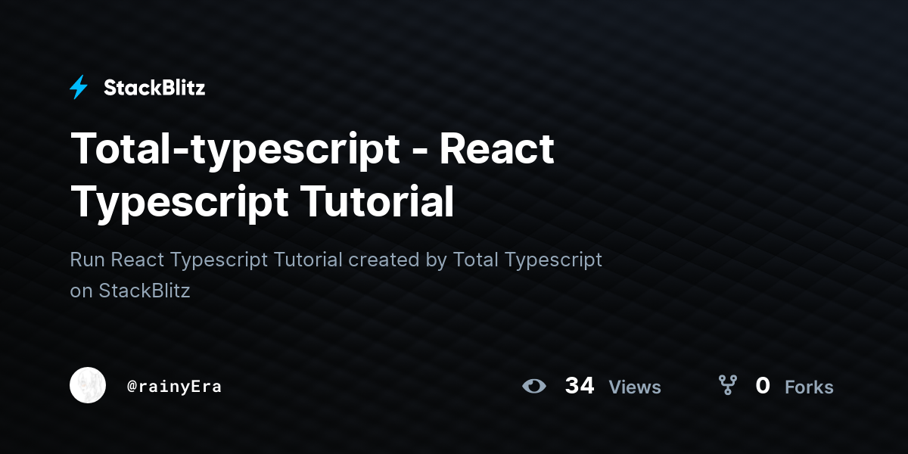Select the fork symbol next to zero
This screenshot has width=908, height=454.
[727, 385]
